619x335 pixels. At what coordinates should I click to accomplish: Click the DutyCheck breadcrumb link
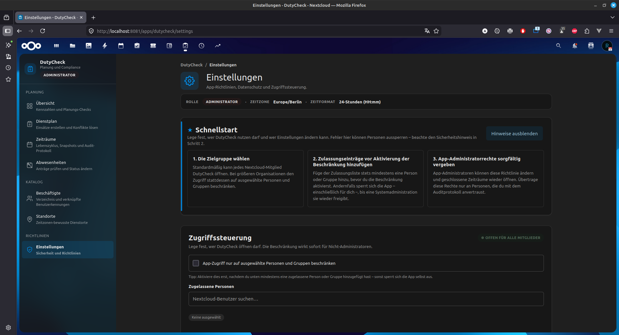click(192, 65)
